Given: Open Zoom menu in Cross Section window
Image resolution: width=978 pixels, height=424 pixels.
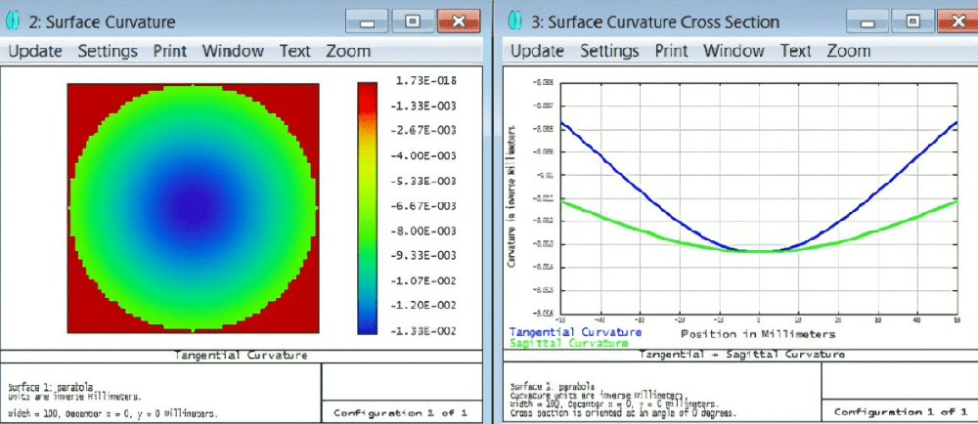Looking at the screenshot, I should coord(849,51).
